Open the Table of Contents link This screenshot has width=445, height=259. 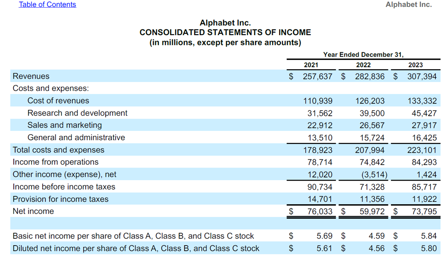tap(47, 5)
